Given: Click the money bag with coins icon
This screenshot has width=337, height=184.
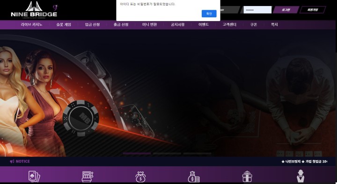Looking at the screenshot, I should click(x=194, y=177).
